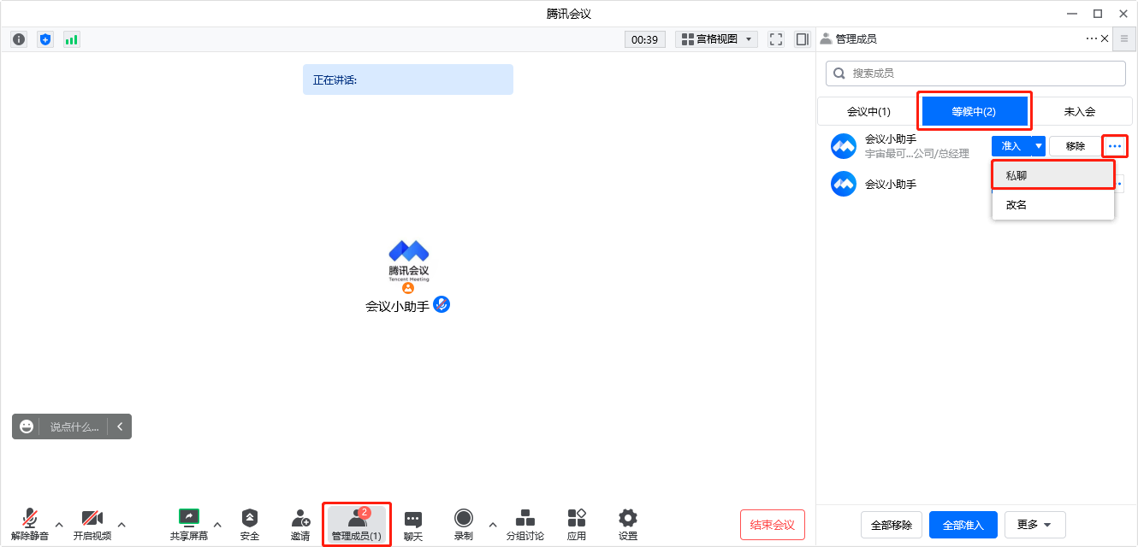This screenshot has width=1138, height=547.
Task: Open the 应用 apps panel
Action: (577, 524)
